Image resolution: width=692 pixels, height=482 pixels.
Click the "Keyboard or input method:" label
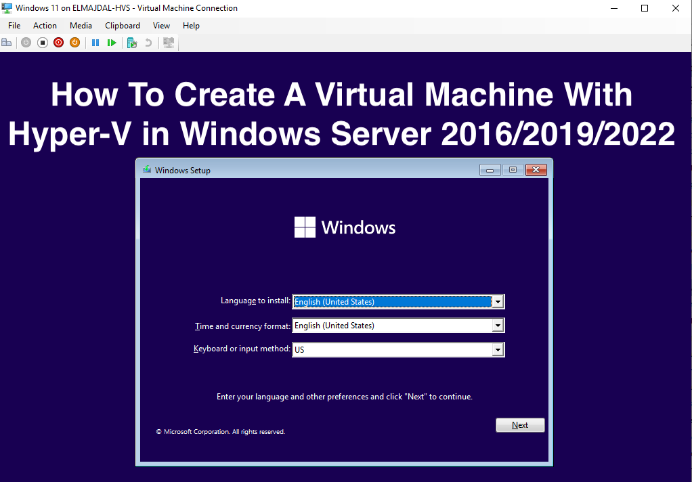pyautogui.click(x=242, y=349)
